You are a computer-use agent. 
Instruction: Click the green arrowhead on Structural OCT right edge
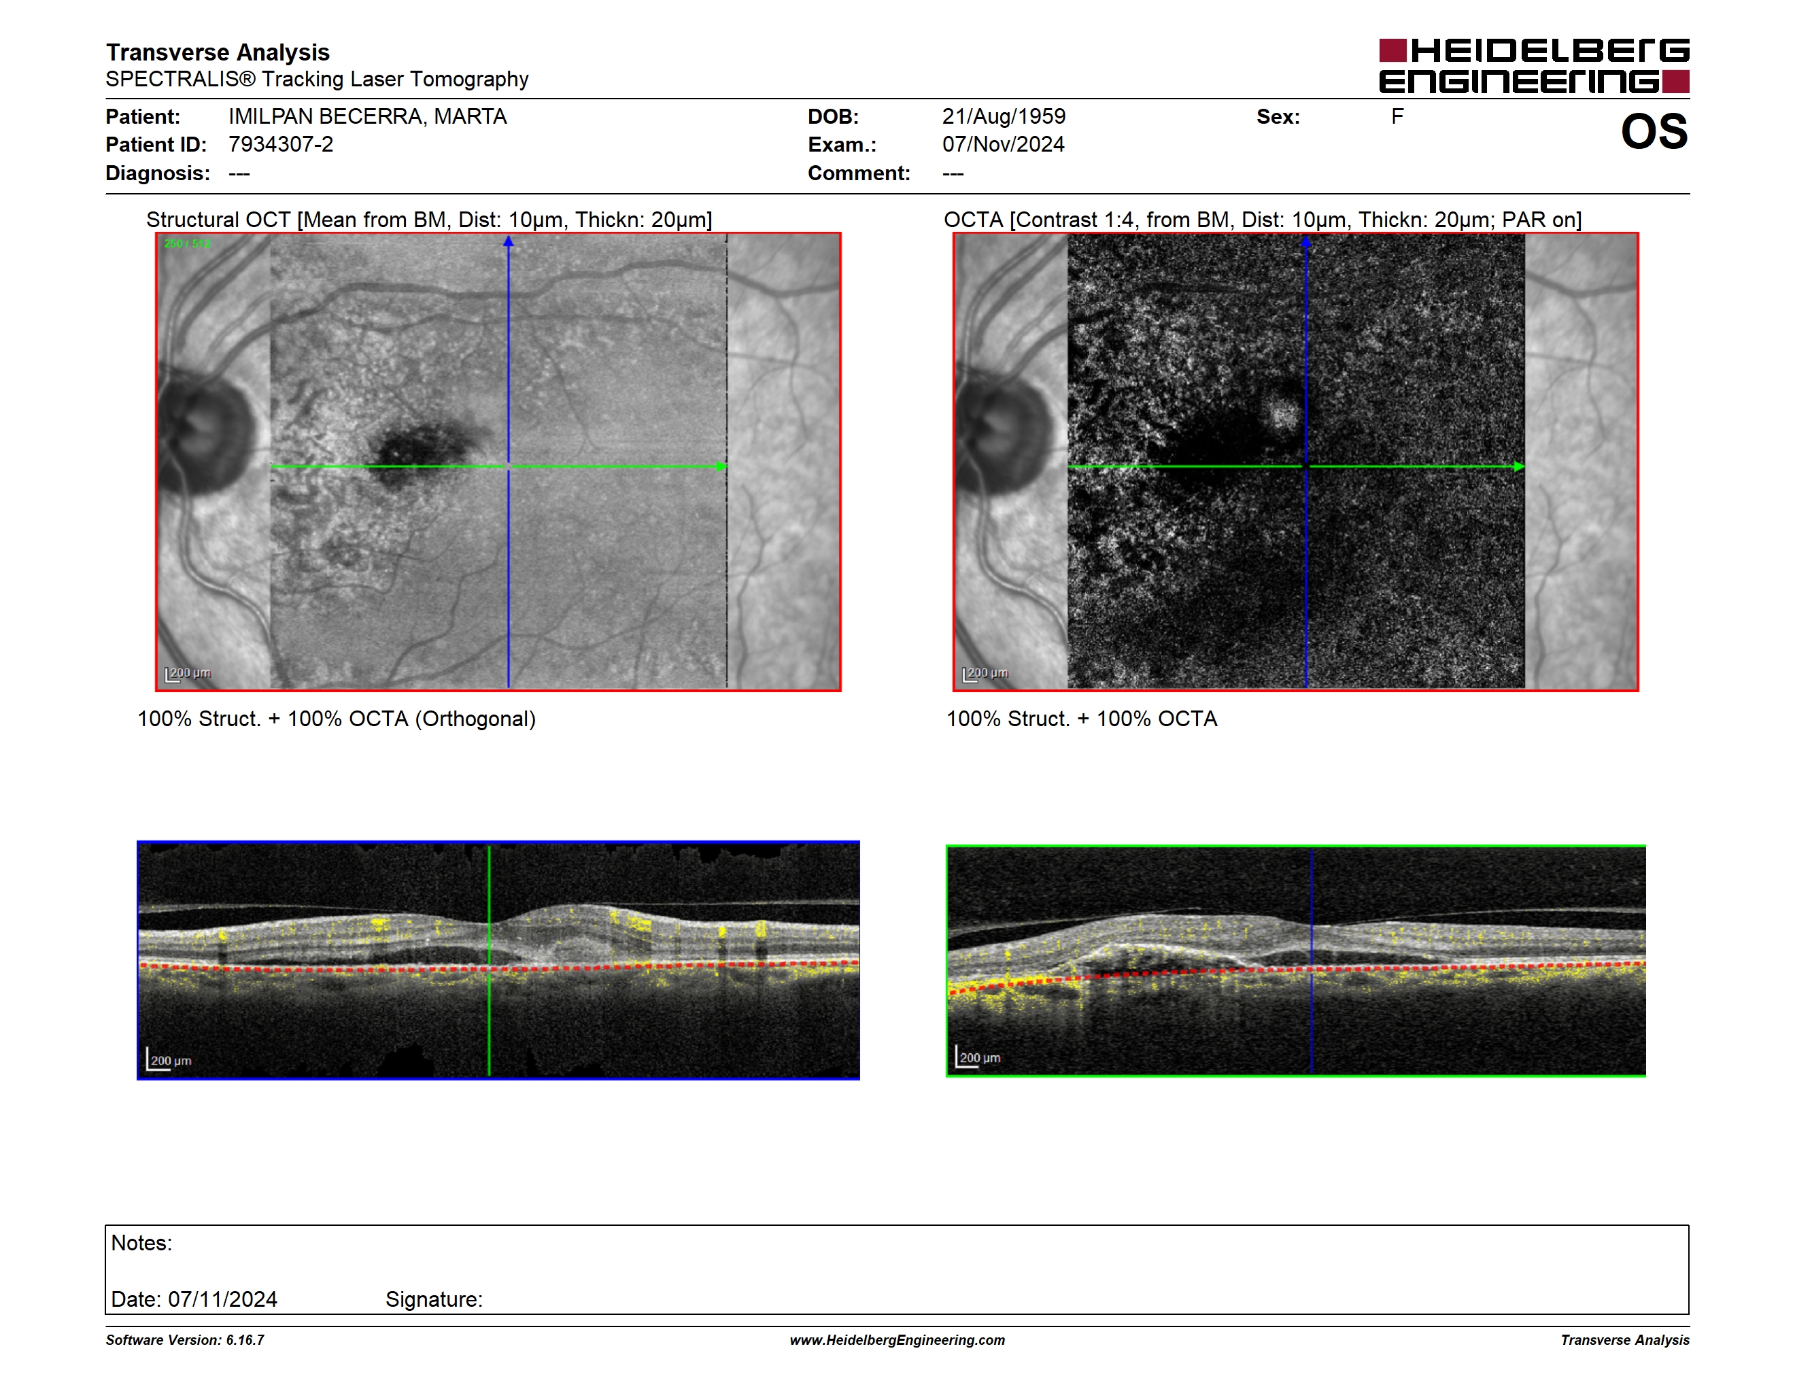[721, 466]
